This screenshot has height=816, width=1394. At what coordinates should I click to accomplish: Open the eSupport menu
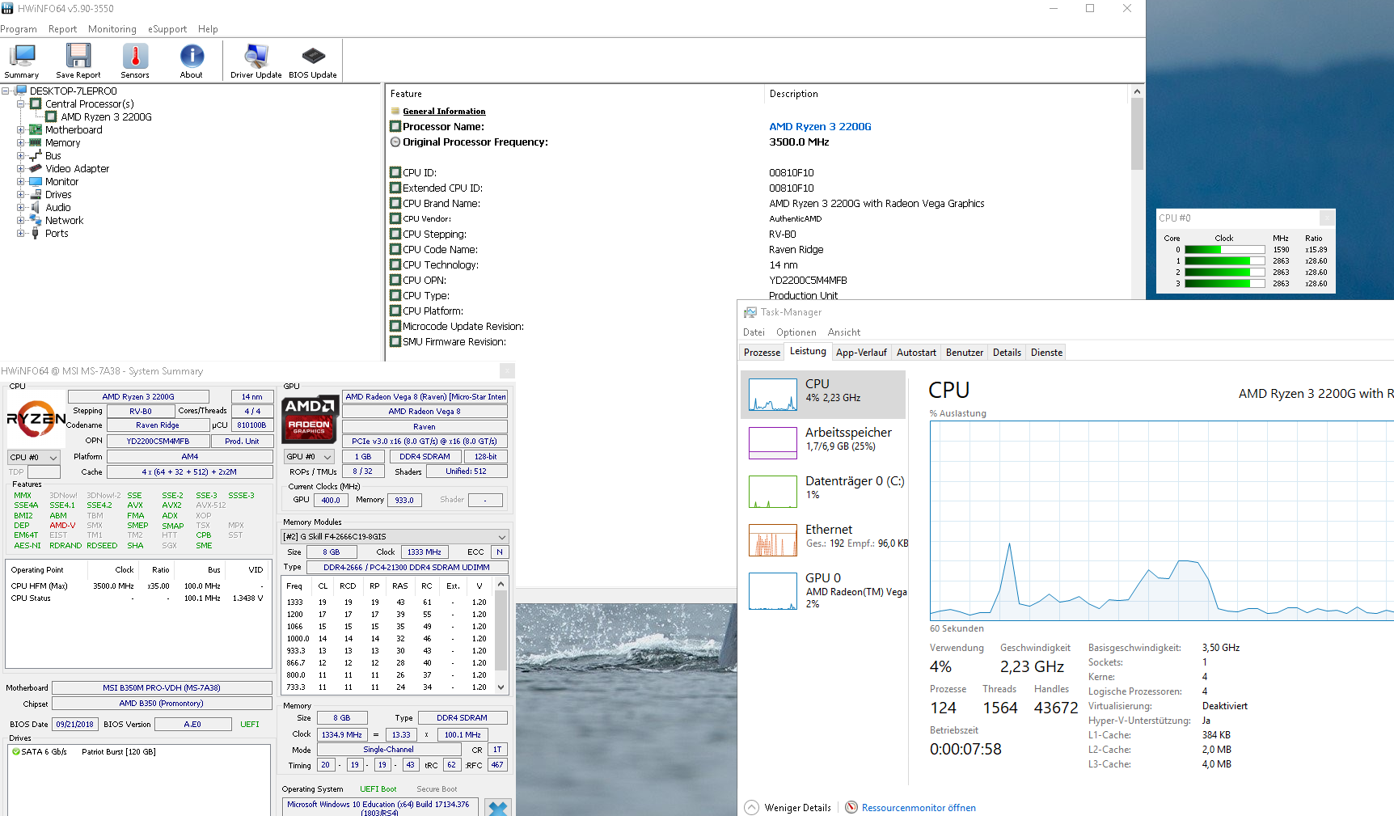(167, 29)
